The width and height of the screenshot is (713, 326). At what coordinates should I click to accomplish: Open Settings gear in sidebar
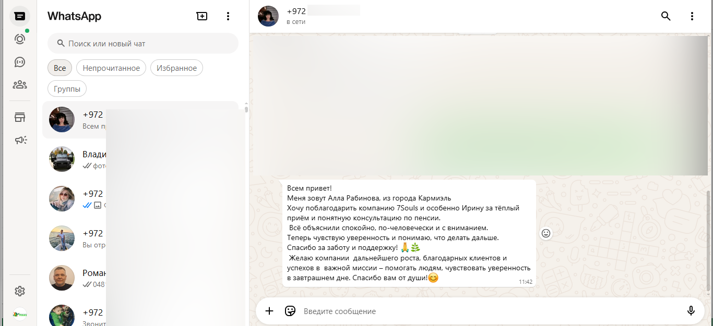pos(20,291)
